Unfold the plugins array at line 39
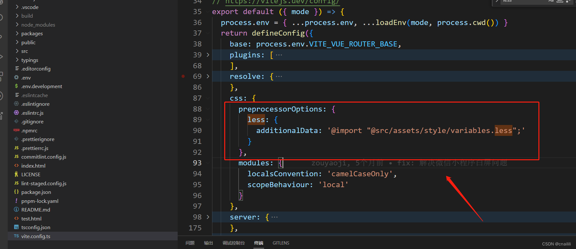Screen dimensions: 576x249 [x=208, y=55]
